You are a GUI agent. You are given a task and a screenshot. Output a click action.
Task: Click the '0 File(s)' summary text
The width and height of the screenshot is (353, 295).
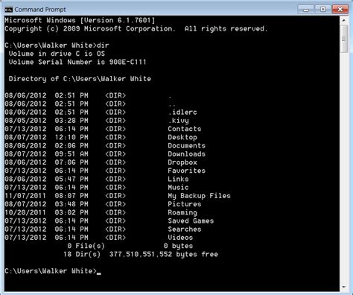point(86,246)
